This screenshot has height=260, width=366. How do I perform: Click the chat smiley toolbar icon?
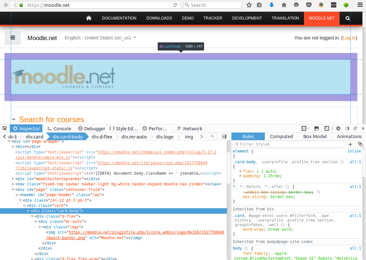296,5
